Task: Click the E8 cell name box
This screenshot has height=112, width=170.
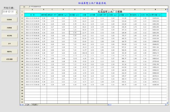Action: [24, 6]
